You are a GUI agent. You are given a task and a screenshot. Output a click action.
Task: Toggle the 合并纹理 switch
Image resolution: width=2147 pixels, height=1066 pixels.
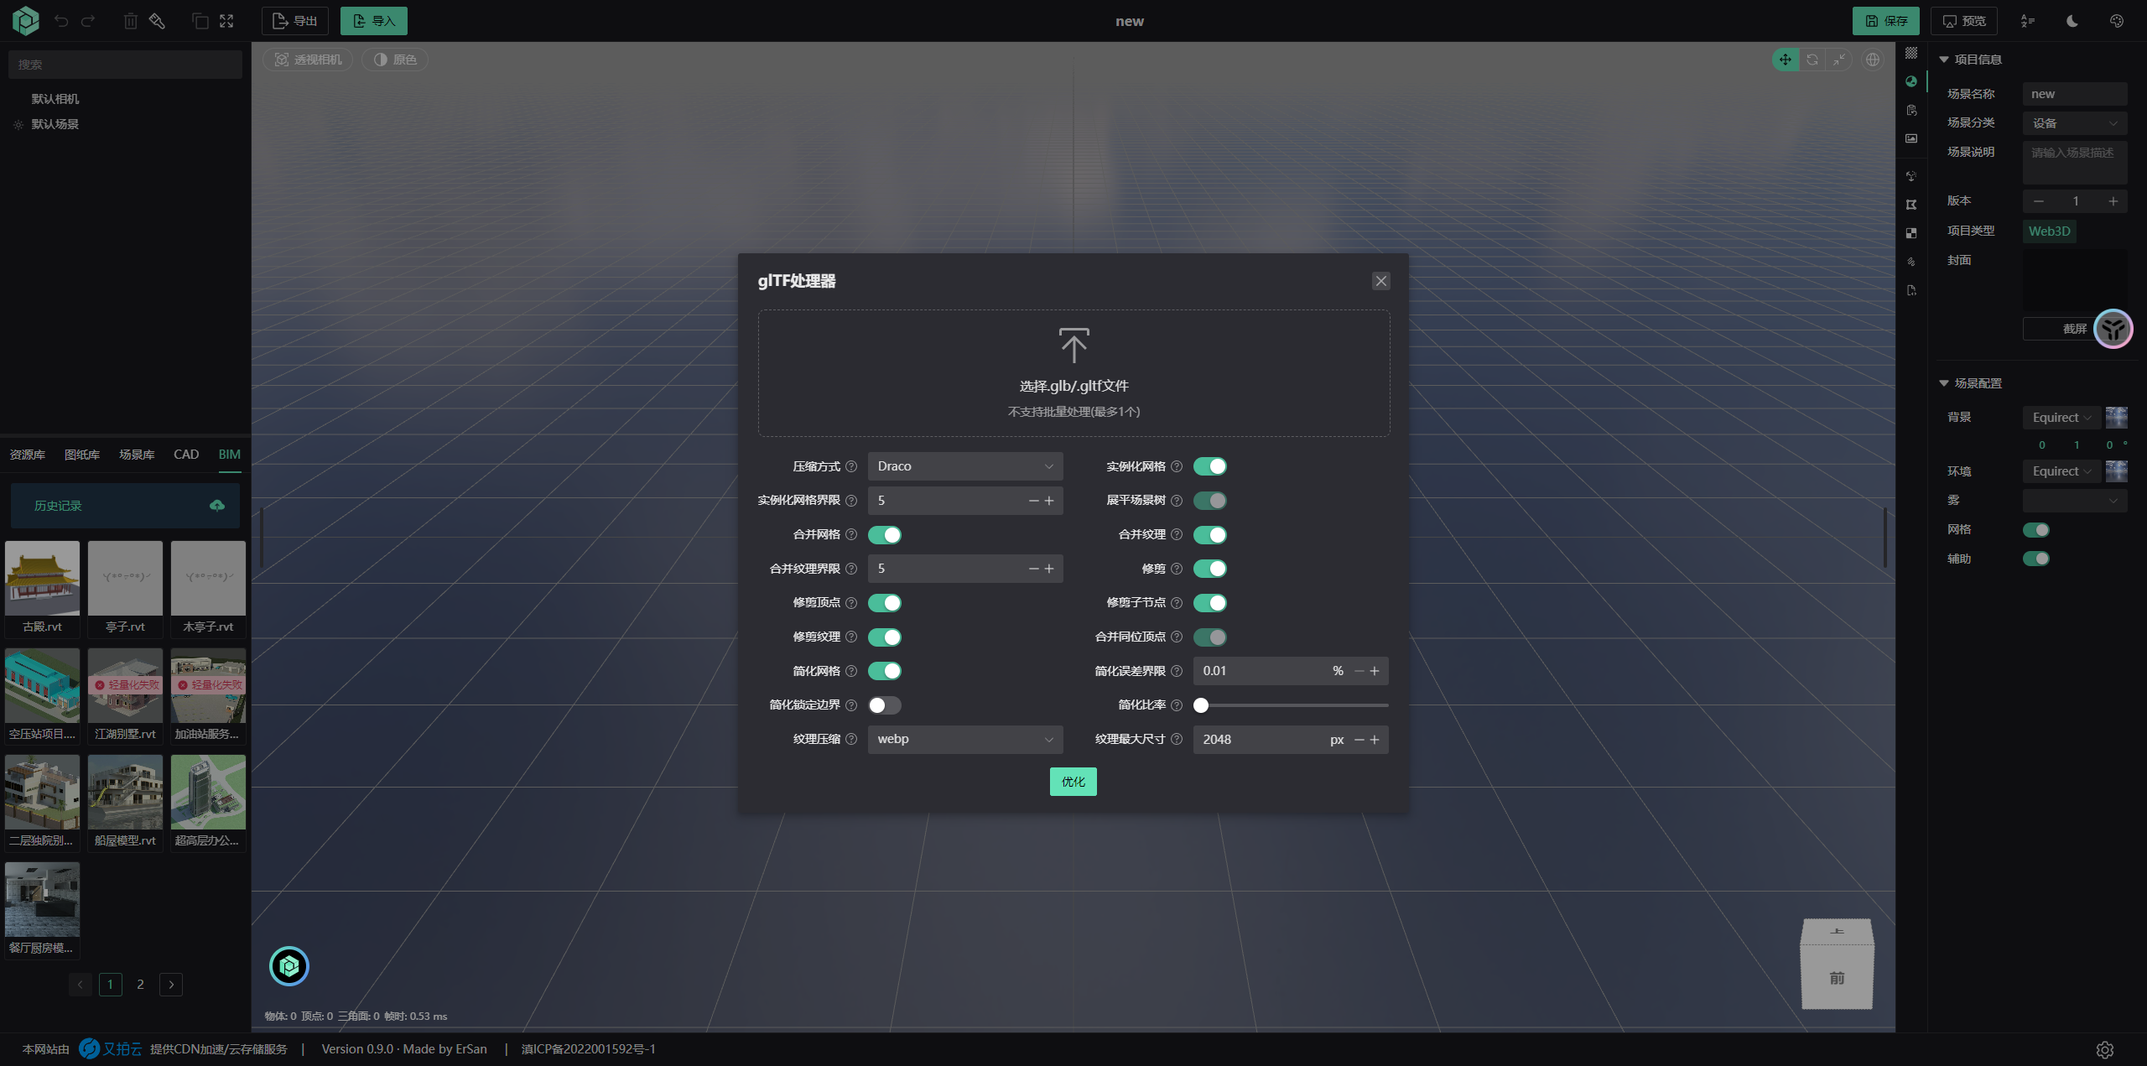1210,535
